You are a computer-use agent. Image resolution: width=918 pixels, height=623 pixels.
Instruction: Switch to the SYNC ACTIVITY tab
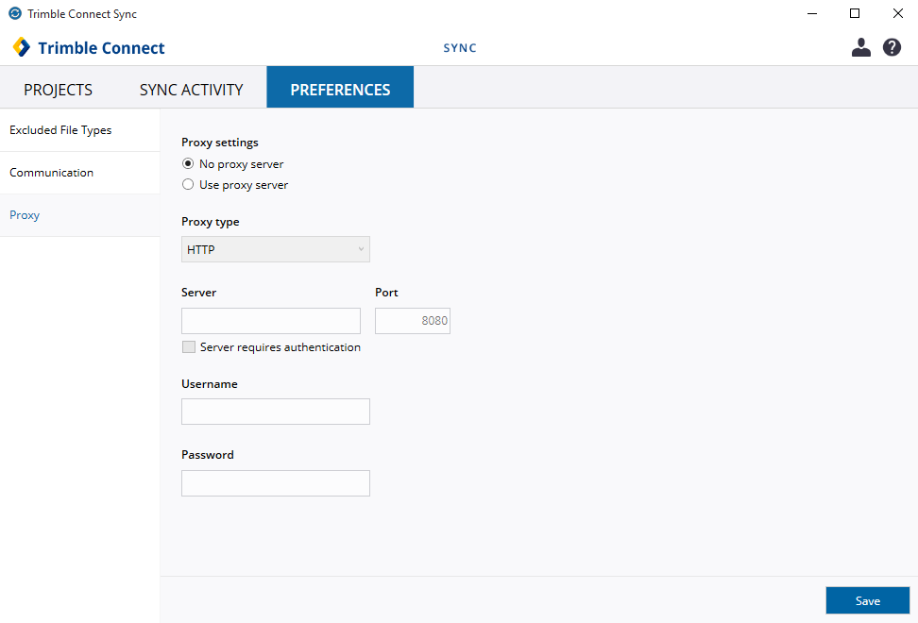[192, 90]
